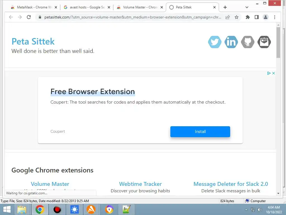Open the Chrome three-dot menu
This screenshot has height=215, width=286.
point(275,17)
